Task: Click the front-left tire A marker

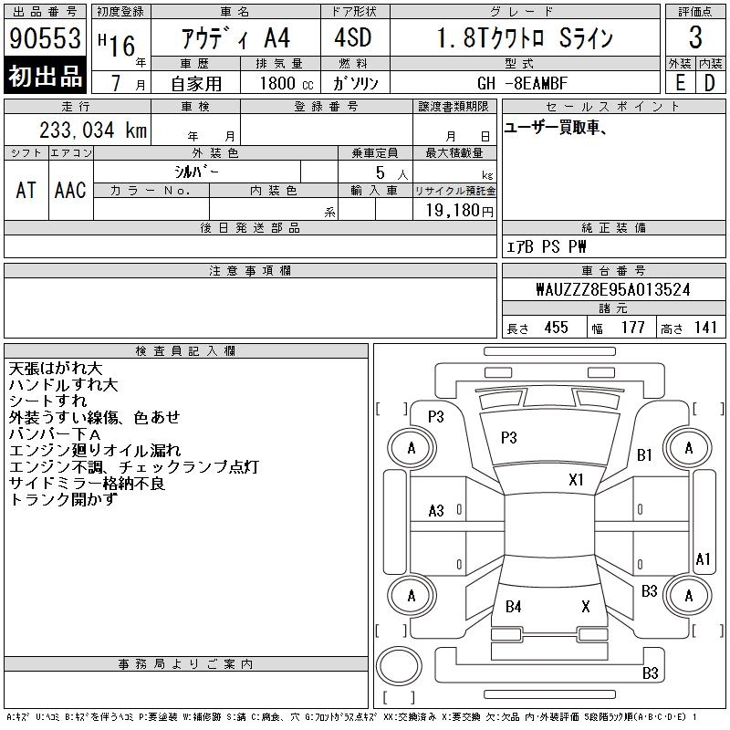Action: tap(412, 448)
